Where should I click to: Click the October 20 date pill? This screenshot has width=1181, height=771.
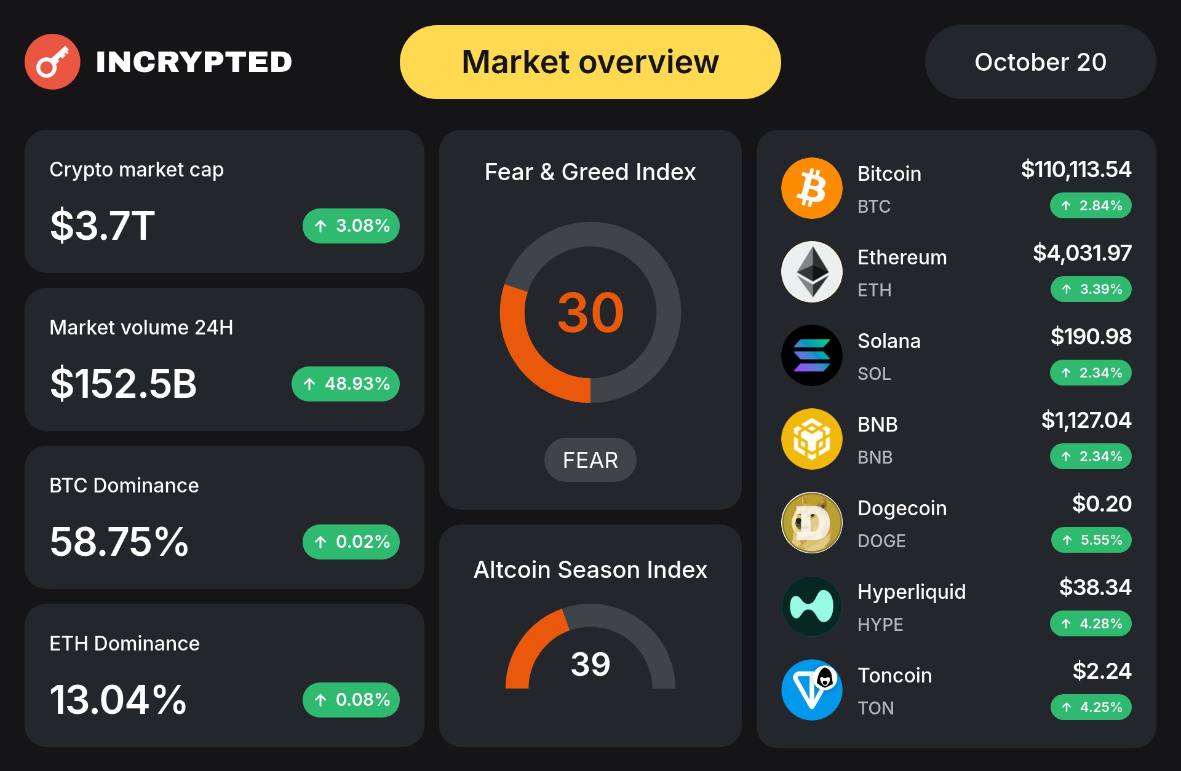[1040, 62]
